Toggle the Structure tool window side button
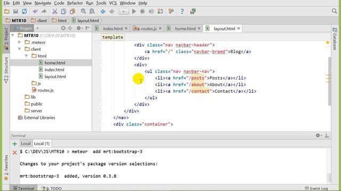 click(6, 70)
